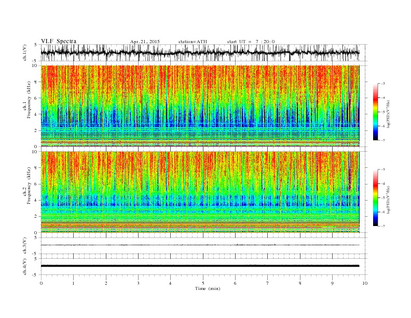411x318 pixels.
Task: Click the 'ch.1(V)' waveform axis label
Action: coord(24,52)
